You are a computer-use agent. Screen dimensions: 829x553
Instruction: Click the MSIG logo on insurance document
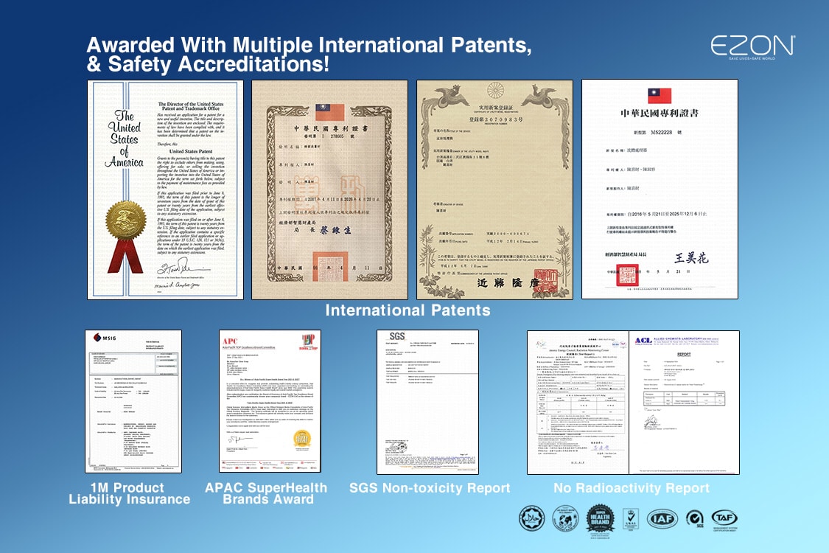(x=105, y=338)
